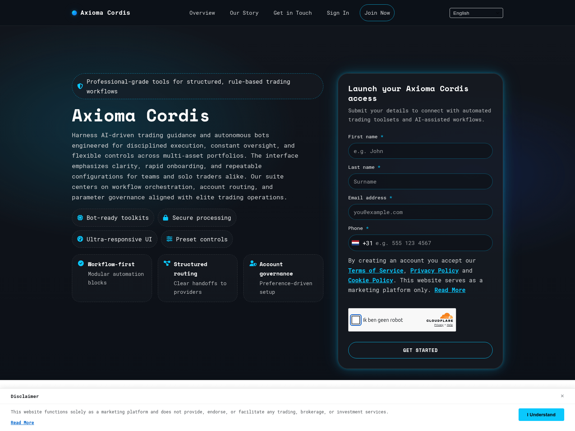
Task: Open the Our Story nav item
Action: [x=244, y=13]
